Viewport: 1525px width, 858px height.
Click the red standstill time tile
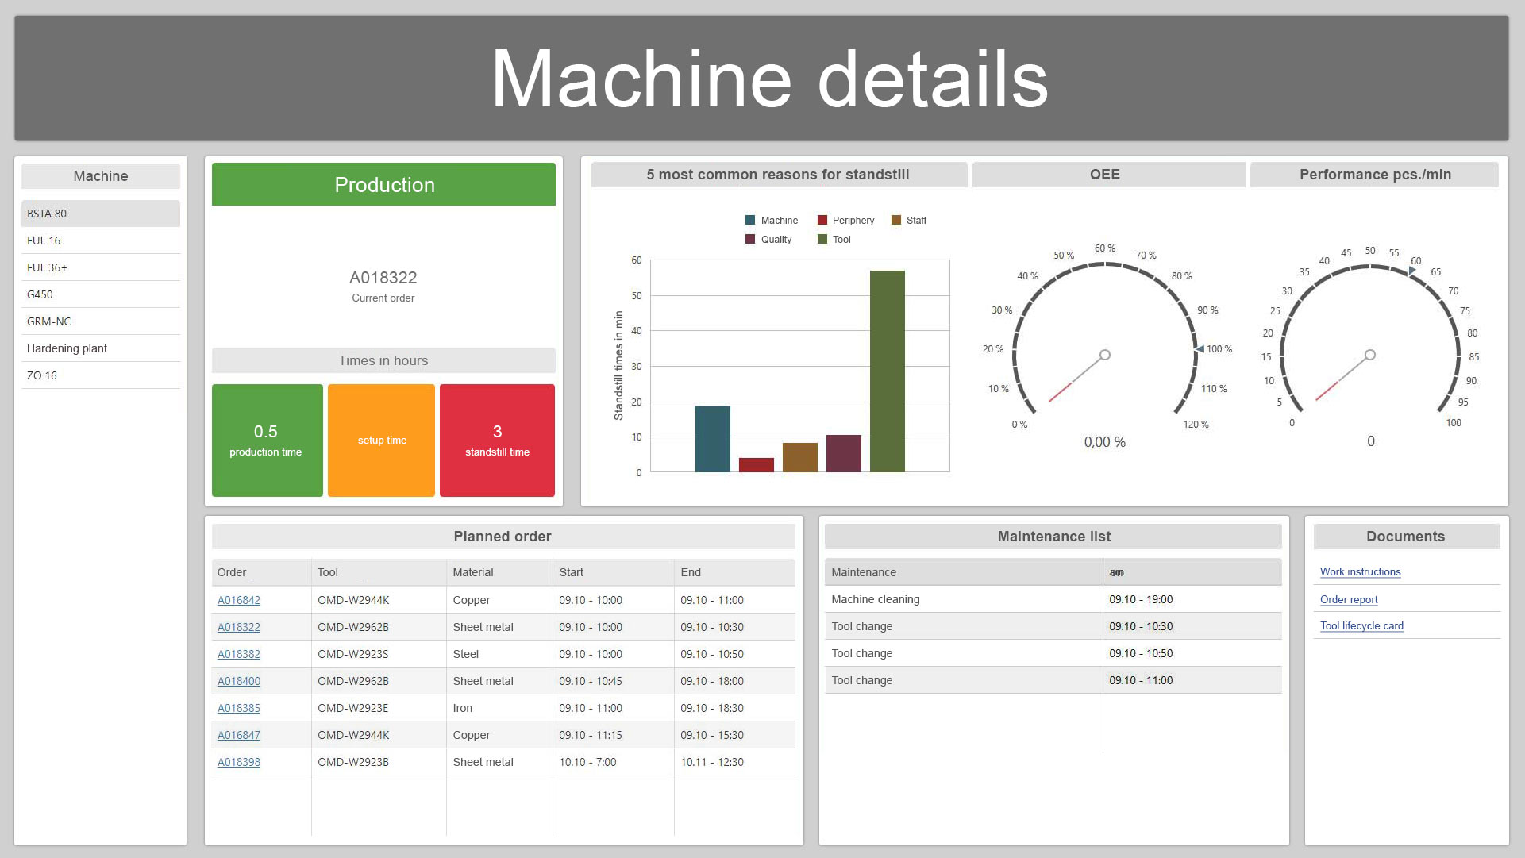[x=497, y=441]
